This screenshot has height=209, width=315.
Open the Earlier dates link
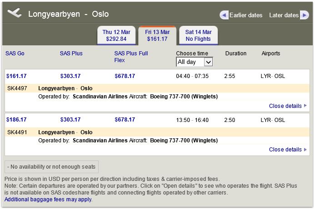coord(246,15)
